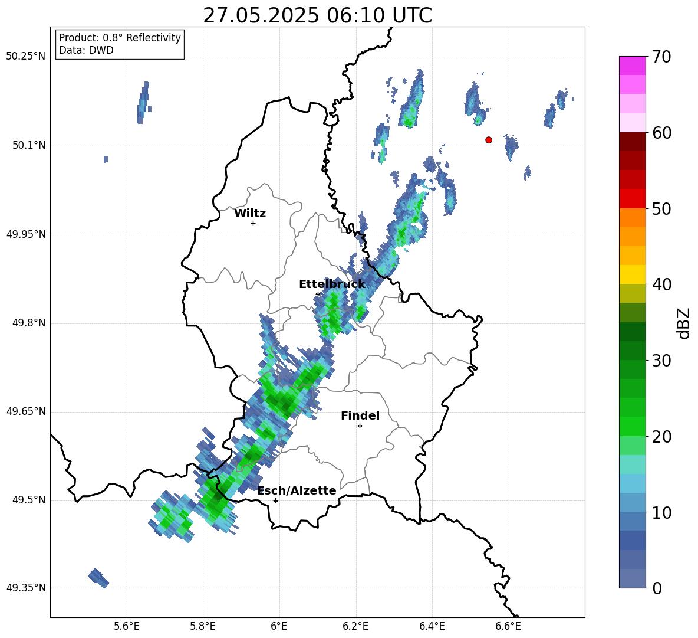Click the Wiltz location cross marker

pos(253,223)
